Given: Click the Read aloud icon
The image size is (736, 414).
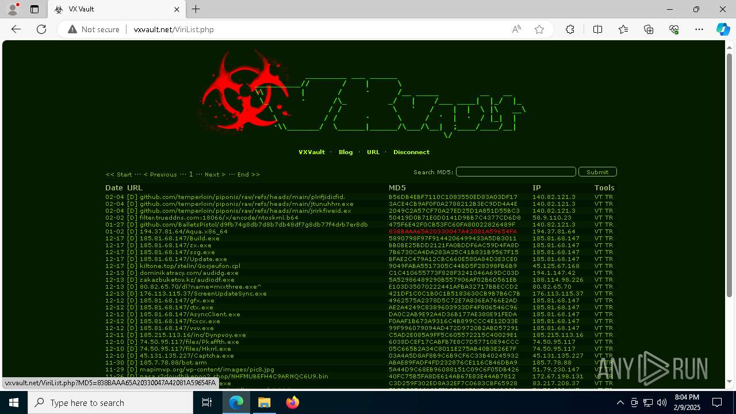Looking at the screenshot, I should point(516,29).
